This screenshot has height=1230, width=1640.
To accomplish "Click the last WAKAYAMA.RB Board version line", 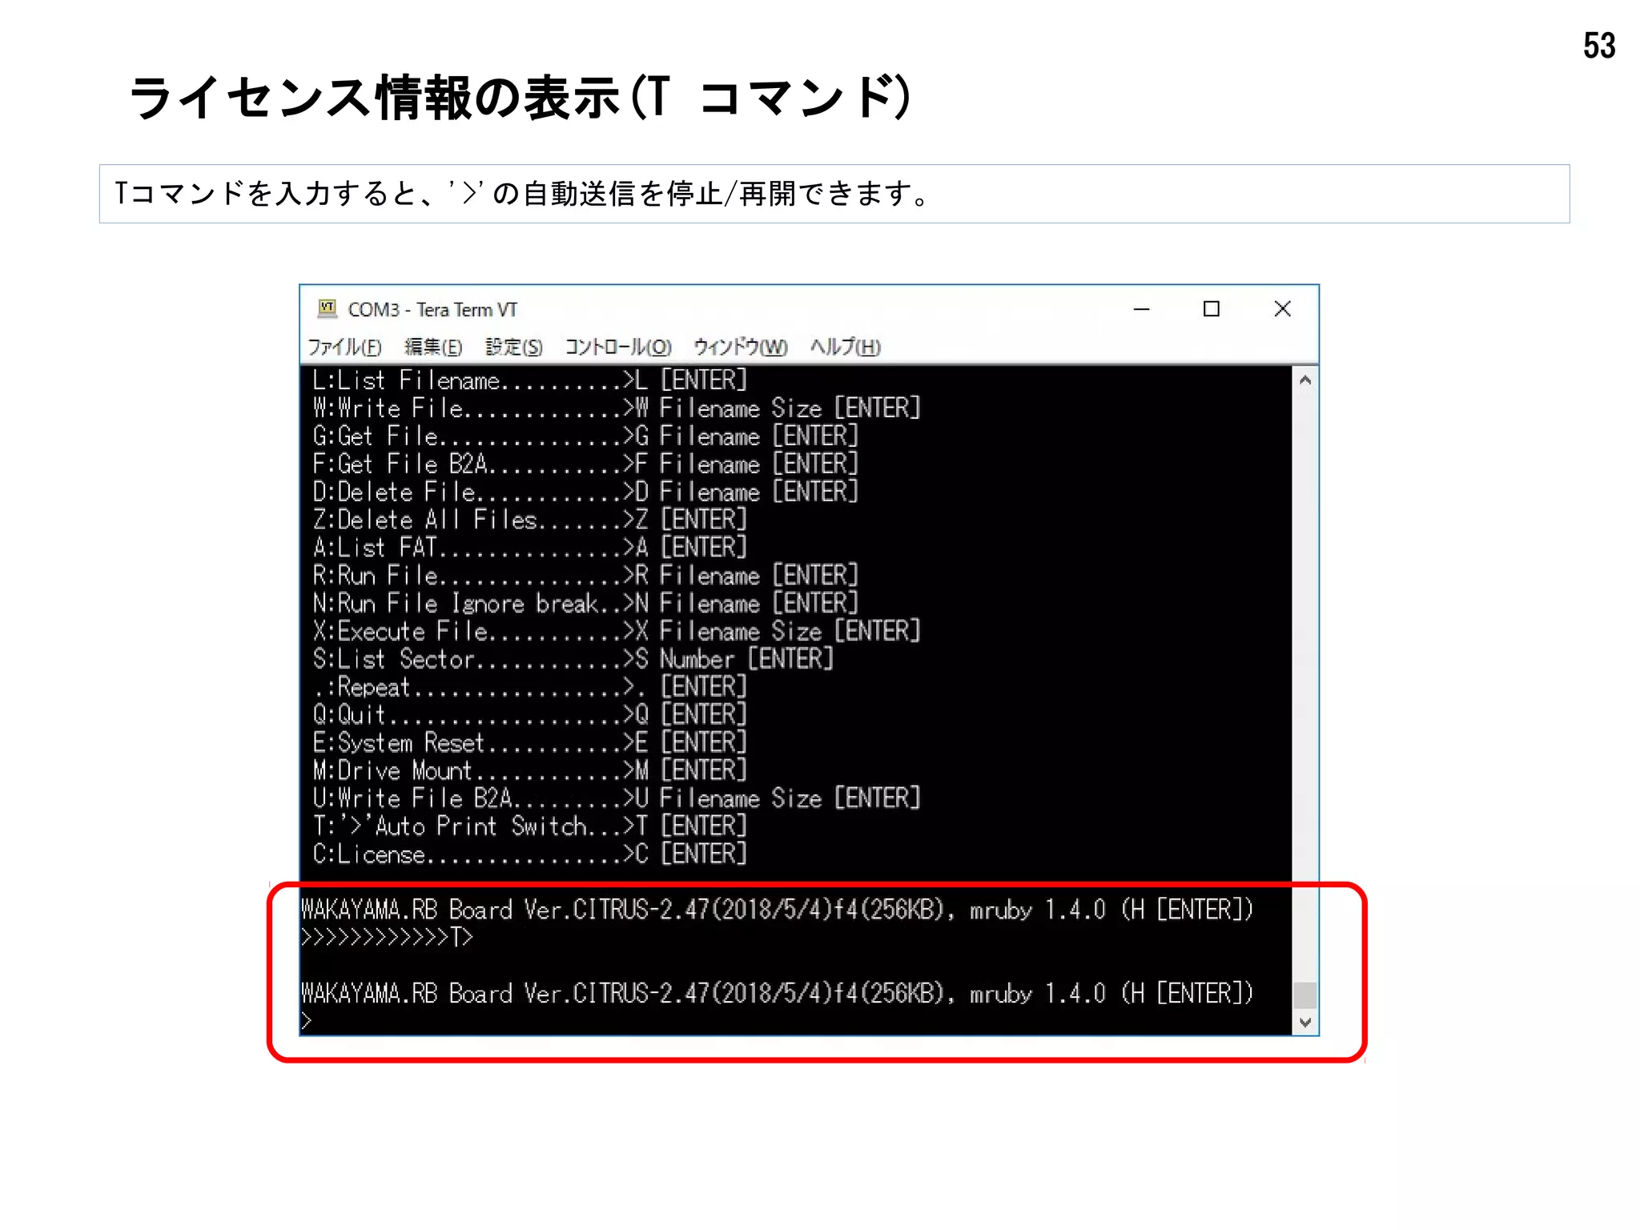I will 778,994.
